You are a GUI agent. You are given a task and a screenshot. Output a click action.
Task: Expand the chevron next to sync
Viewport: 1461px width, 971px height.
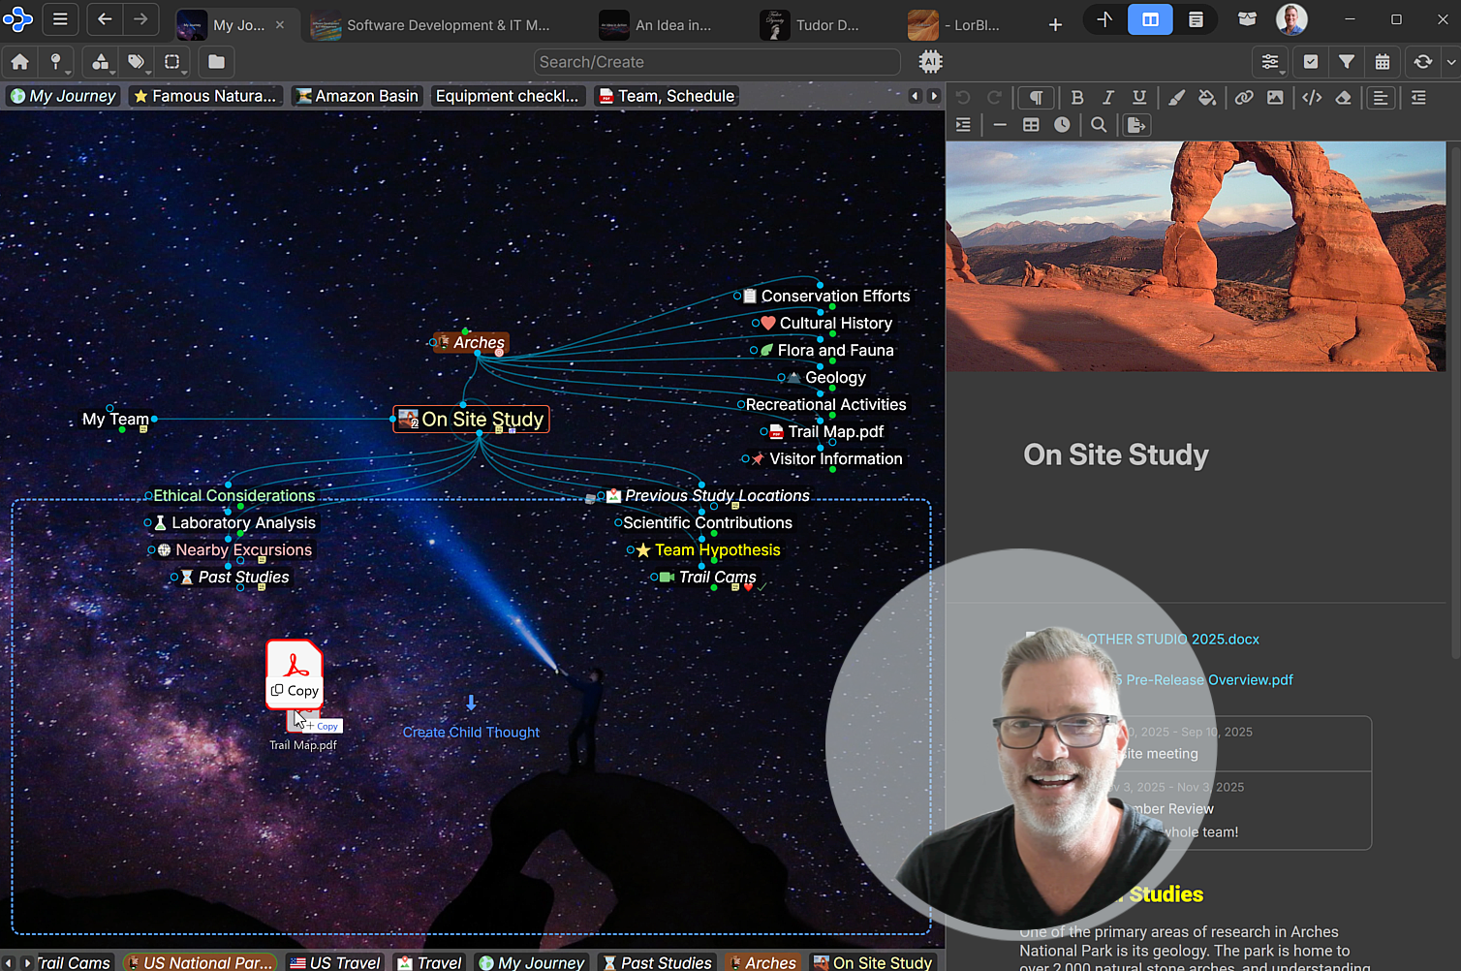click(x=1450, y=62)
